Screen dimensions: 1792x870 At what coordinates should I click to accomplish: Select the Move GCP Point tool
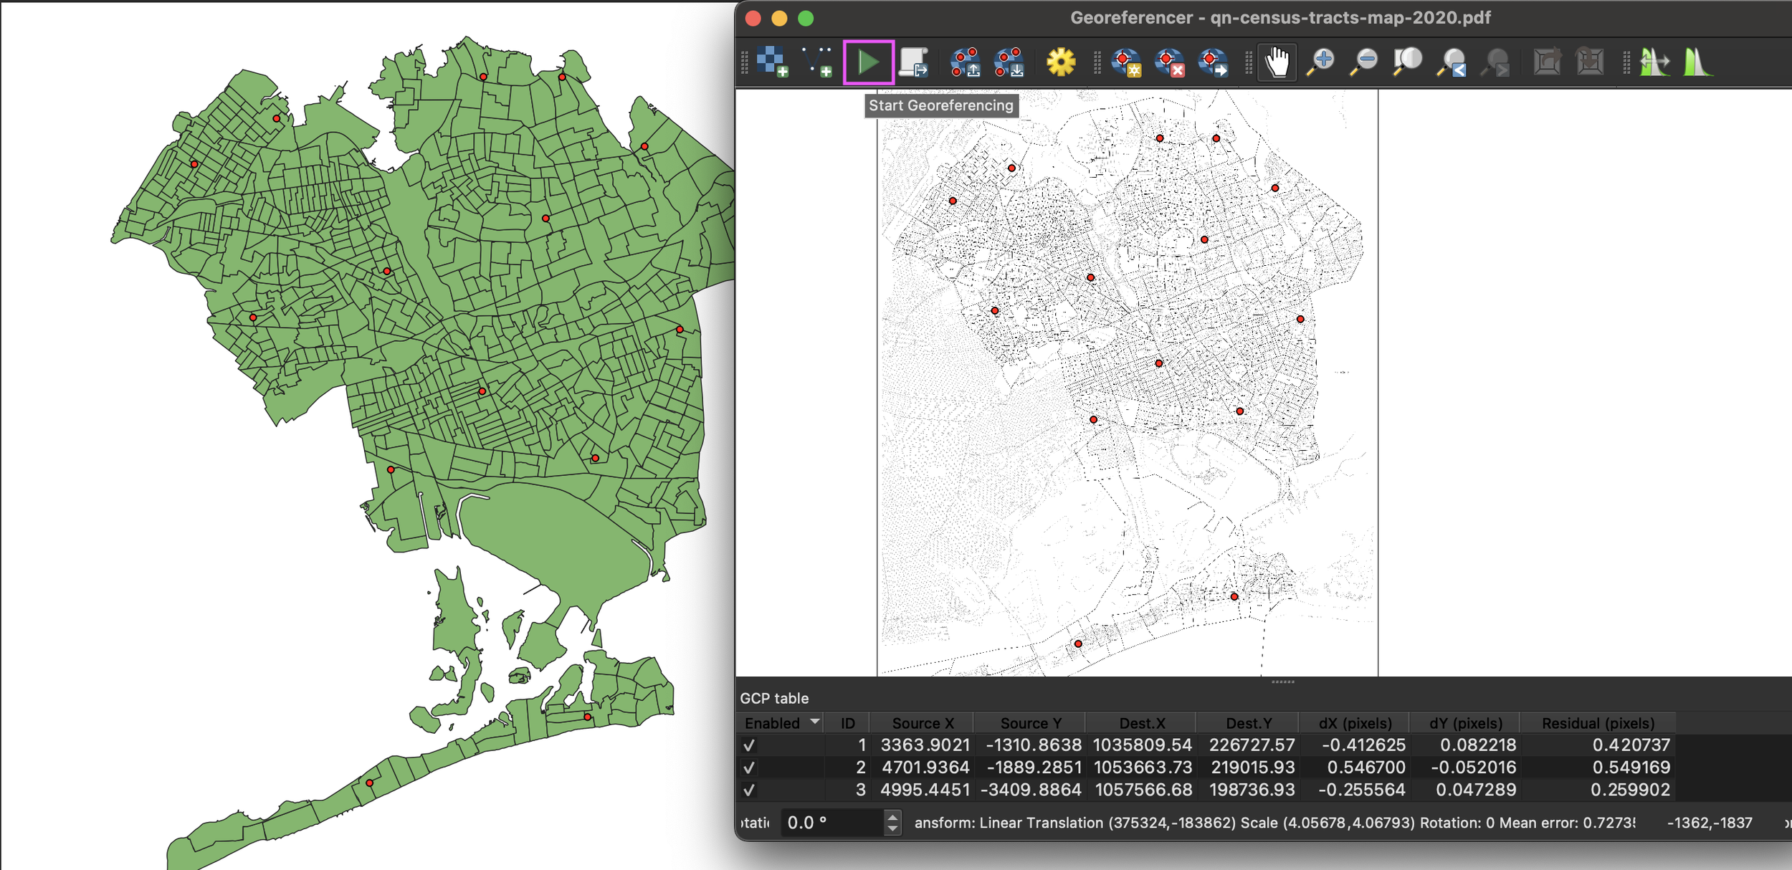tap(1213, 62)
